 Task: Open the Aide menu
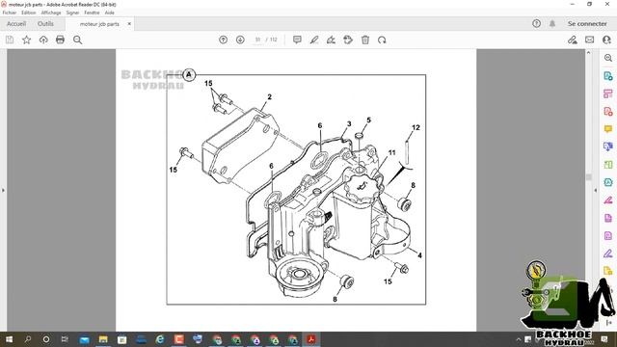(x=109, y=13)
